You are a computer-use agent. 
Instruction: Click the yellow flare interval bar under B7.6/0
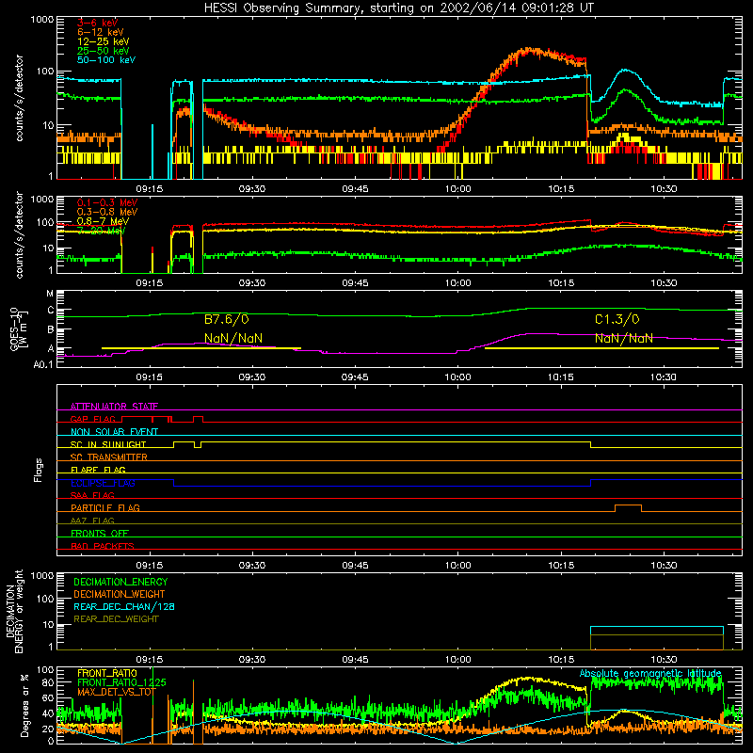201,348
